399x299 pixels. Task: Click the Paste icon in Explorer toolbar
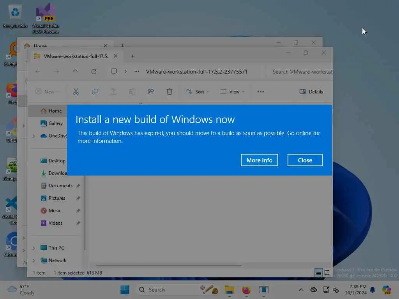(113, 91)
